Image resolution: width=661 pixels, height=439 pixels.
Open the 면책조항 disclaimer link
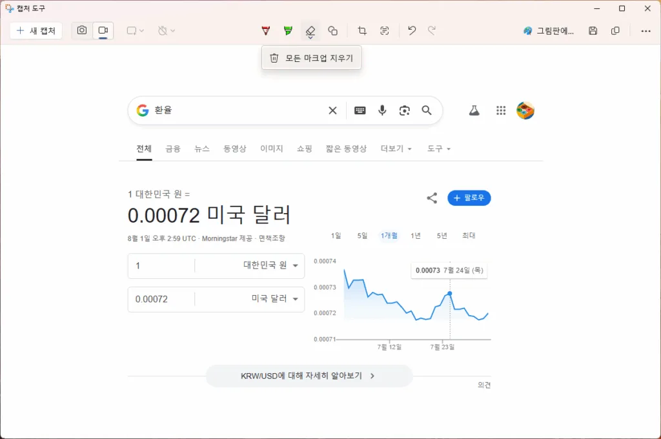[272, 238]
